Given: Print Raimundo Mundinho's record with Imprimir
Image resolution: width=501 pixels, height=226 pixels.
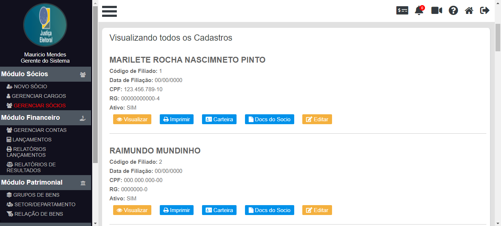Looking at the screenshot, I should (177, 210).
